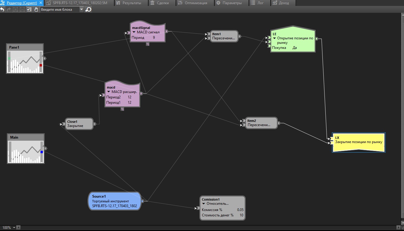The image size is (404, 231).
Task: Select the LX Закрытие позиции по рынку block
Action: (x=359, y=142)
